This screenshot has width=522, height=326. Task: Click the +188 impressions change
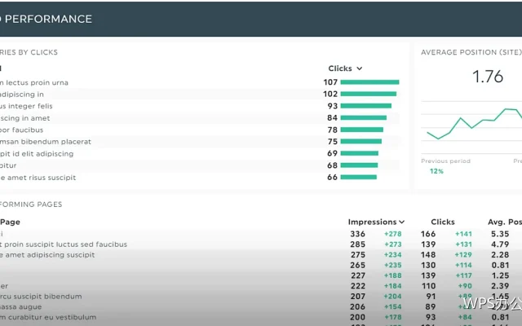click(x=393, y=275)
